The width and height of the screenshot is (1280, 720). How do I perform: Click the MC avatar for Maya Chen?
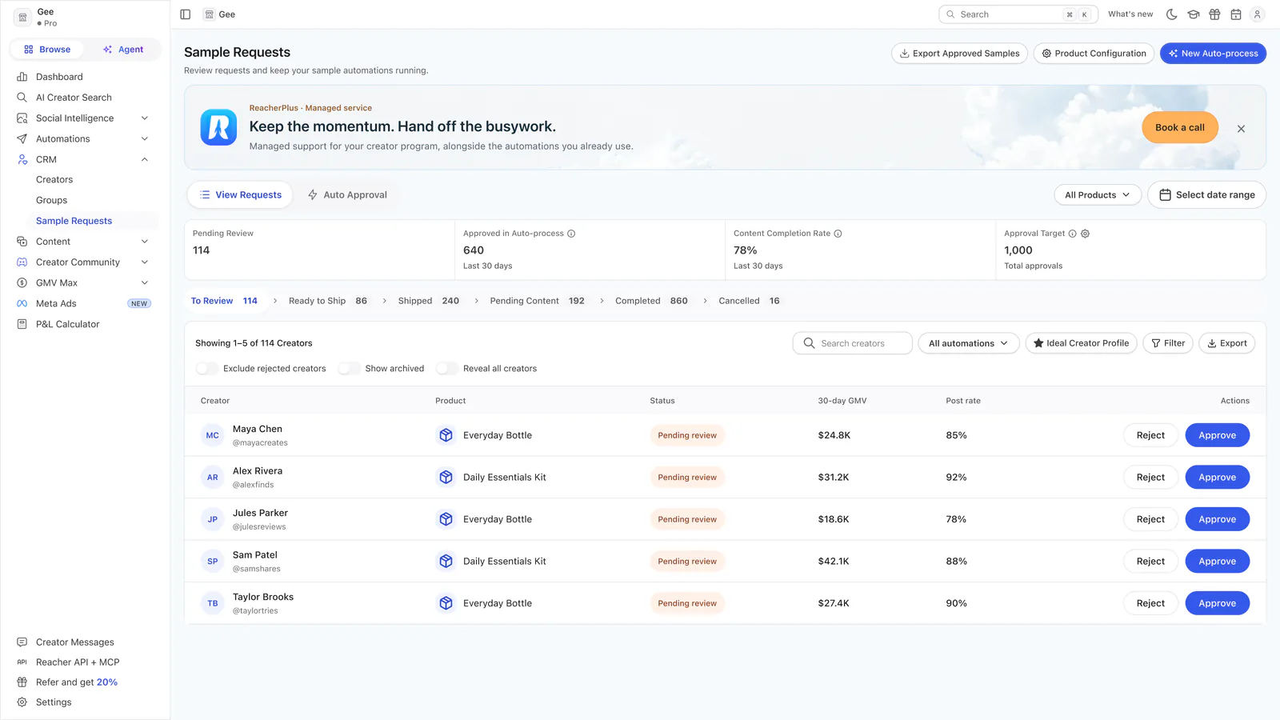coord(212,435)
